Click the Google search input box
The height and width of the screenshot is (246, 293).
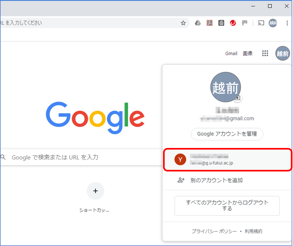coord(81,157)
